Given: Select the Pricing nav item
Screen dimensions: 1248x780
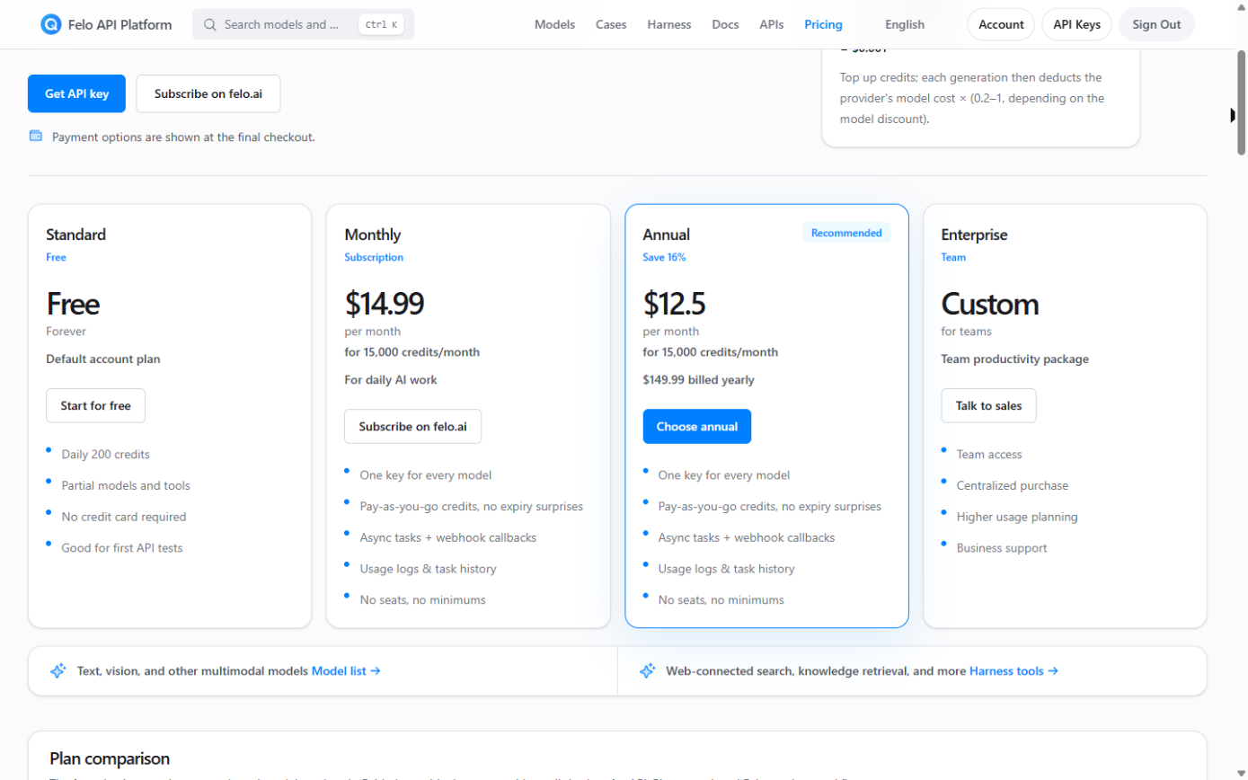Looking at the screenshot, I should click(824, 24).
